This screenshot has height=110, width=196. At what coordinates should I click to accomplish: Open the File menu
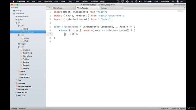[33, 2]
